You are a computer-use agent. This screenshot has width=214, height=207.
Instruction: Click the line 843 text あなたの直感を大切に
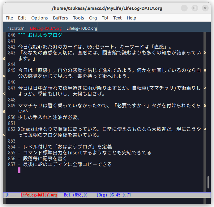coord(48,53)
